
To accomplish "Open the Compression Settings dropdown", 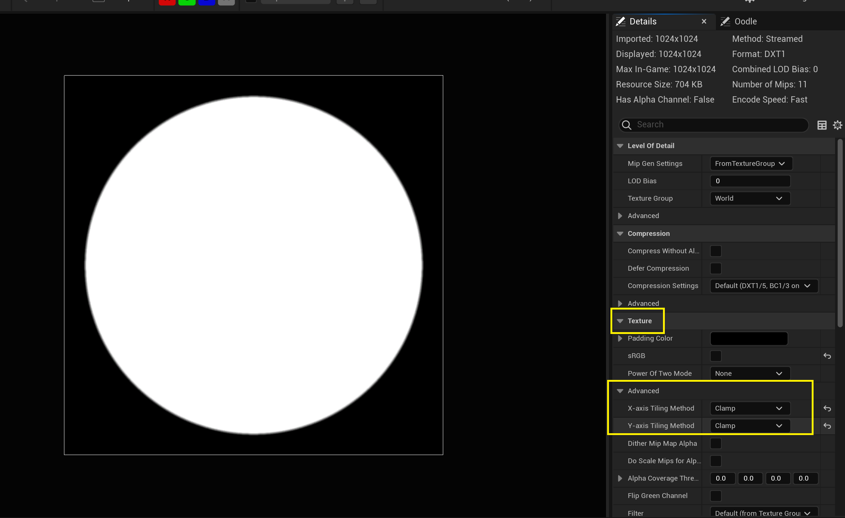I will (764, 286).
